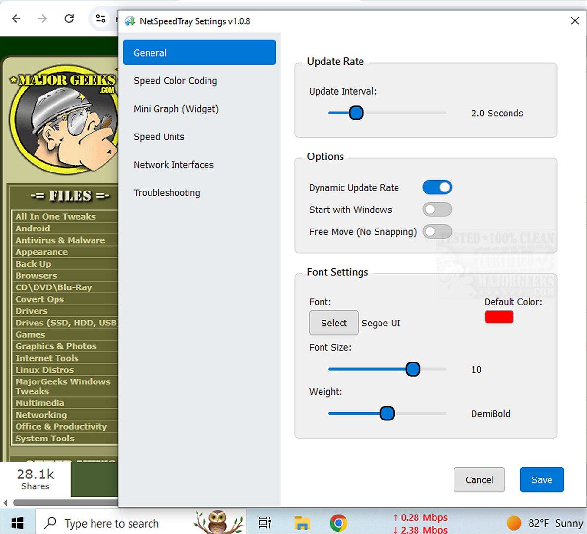Close the NetSpeedTray Settings window
The width and height of the screenshot is (587, 534).
pyautogui.click(x=575, y=21)
